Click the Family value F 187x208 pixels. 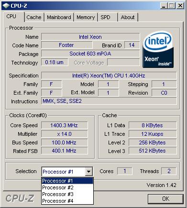tap(51, 84)
